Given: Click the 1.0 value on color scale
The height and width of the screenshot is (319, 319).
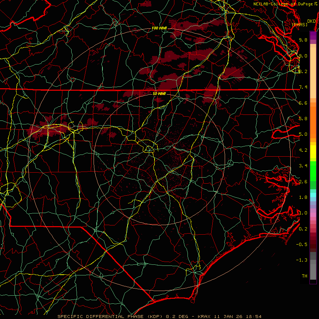Looking at the screenshot, I should point(303,213).
